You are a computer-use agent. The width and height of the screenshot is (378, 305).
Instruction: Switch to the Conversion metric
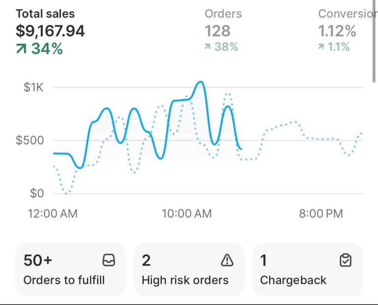[347, 14]
